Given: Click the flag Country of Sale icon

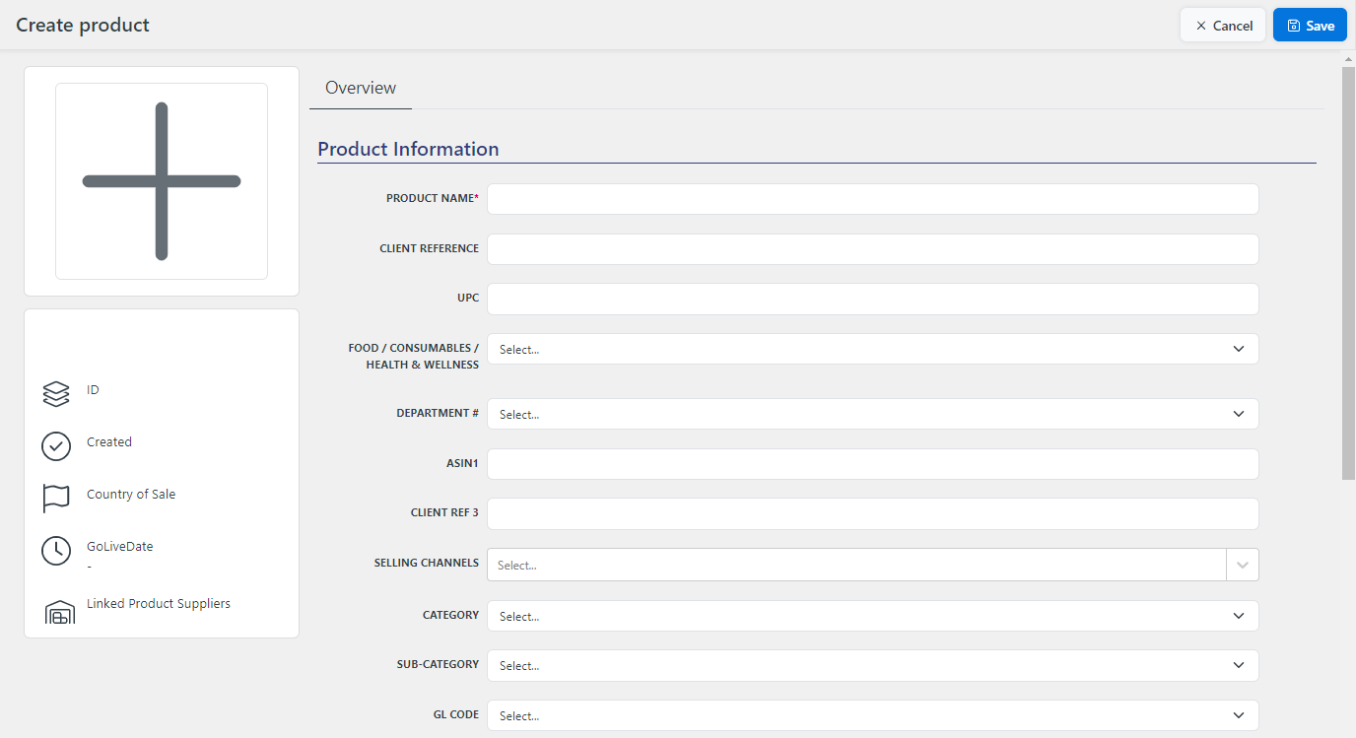Looking at the screenshot, I should pyautogui.click(x=56, y=499).
